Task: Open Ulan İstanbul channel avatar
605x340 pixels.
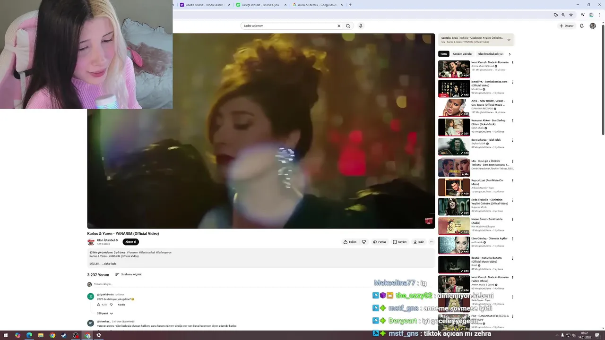Action: pos(91,242)
